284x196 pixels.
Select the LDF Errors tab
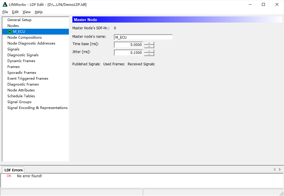coord(14,170)
